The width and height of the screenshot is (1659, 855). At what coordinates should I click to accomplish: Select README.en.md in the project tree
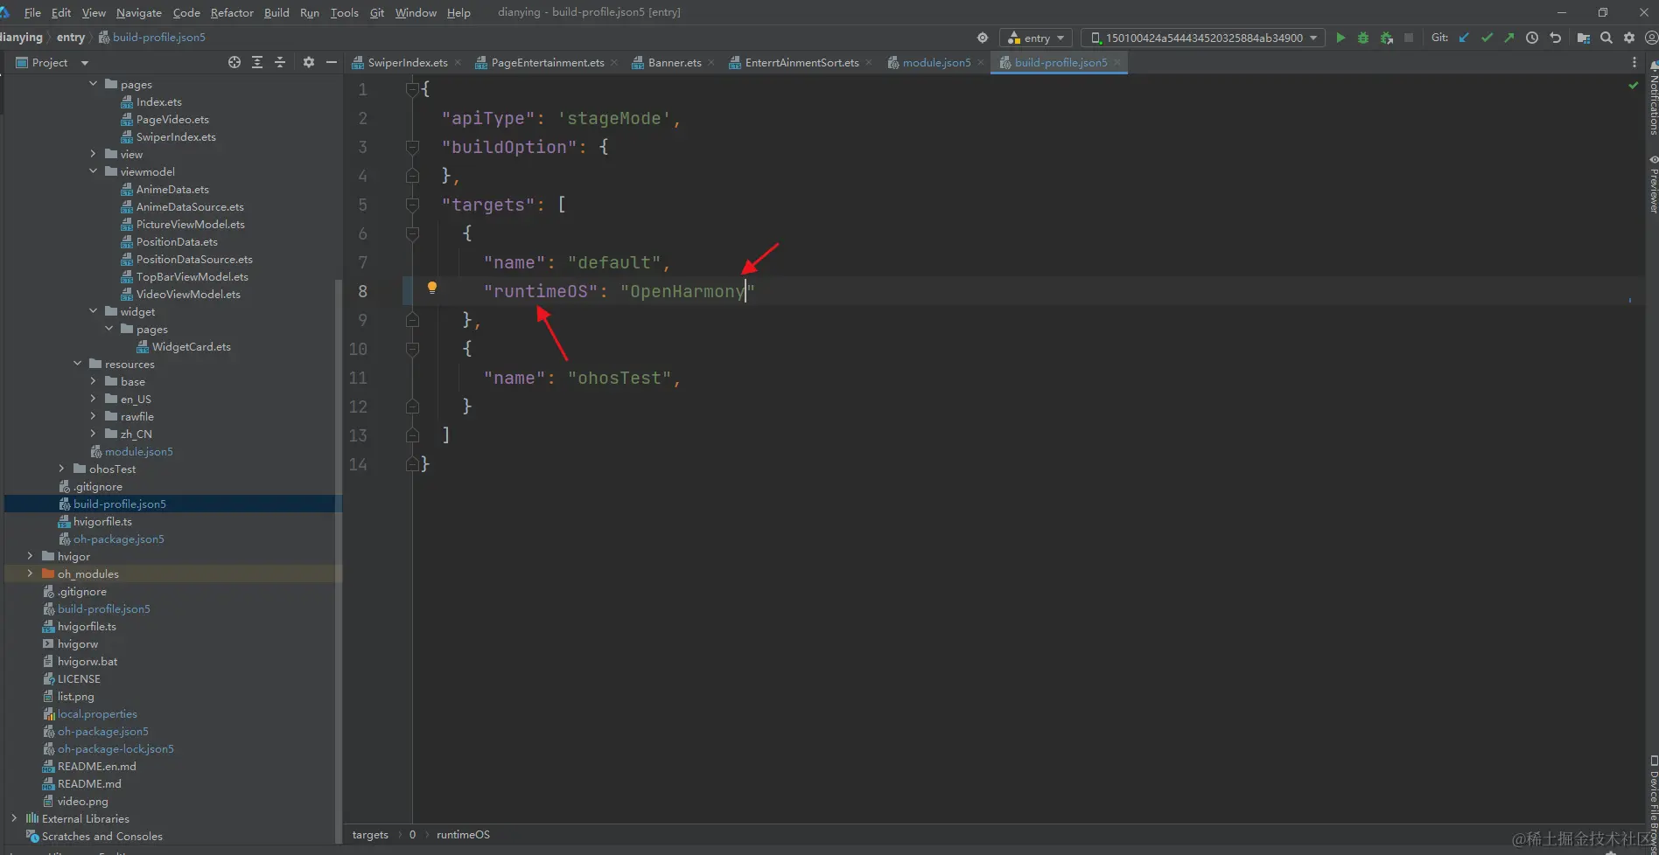pos(97,766)
